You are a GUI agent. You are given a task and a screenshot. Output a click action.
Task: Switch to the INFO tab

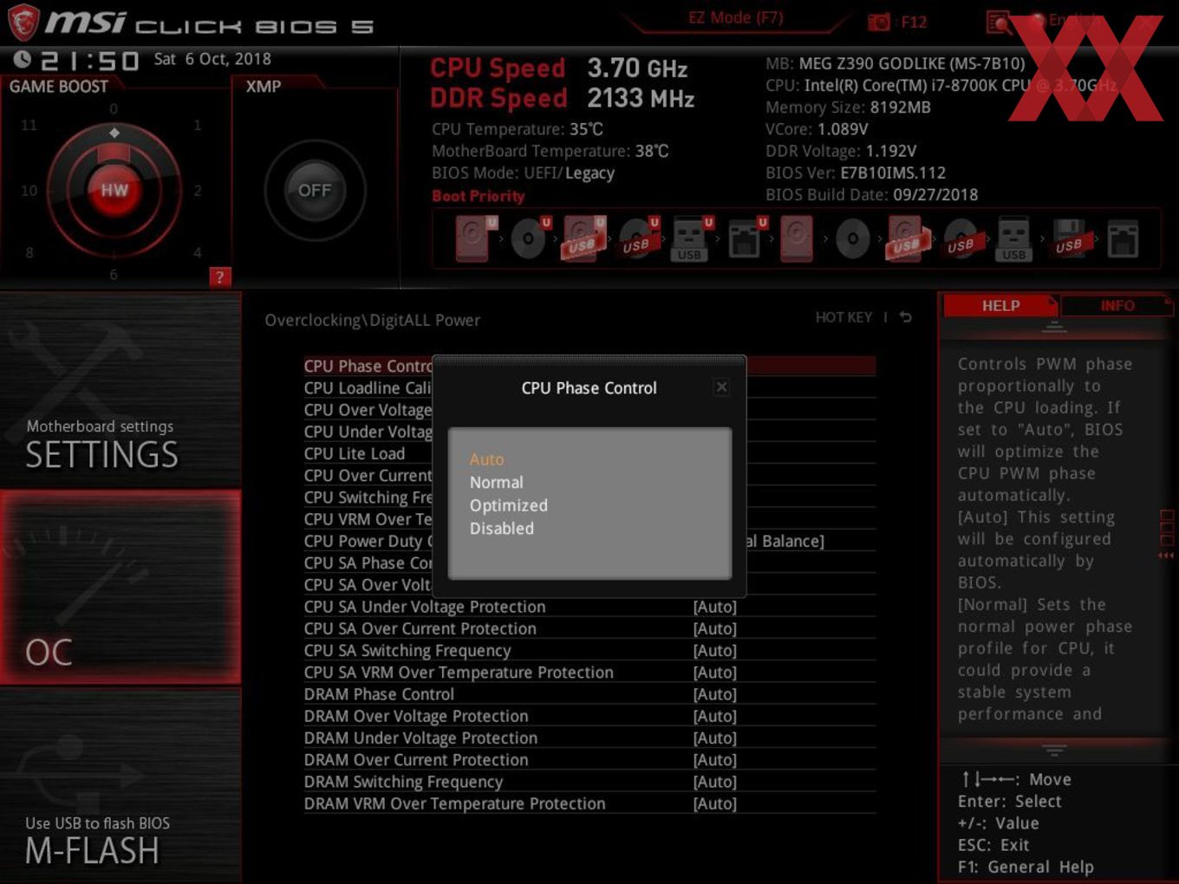click(1117, 306)
